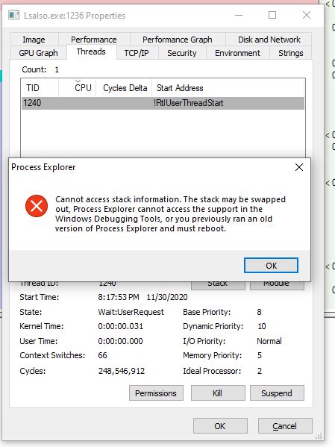Click the Suspend thread button
This screenshot has width=335, height=447.
(x=277, y=393)
